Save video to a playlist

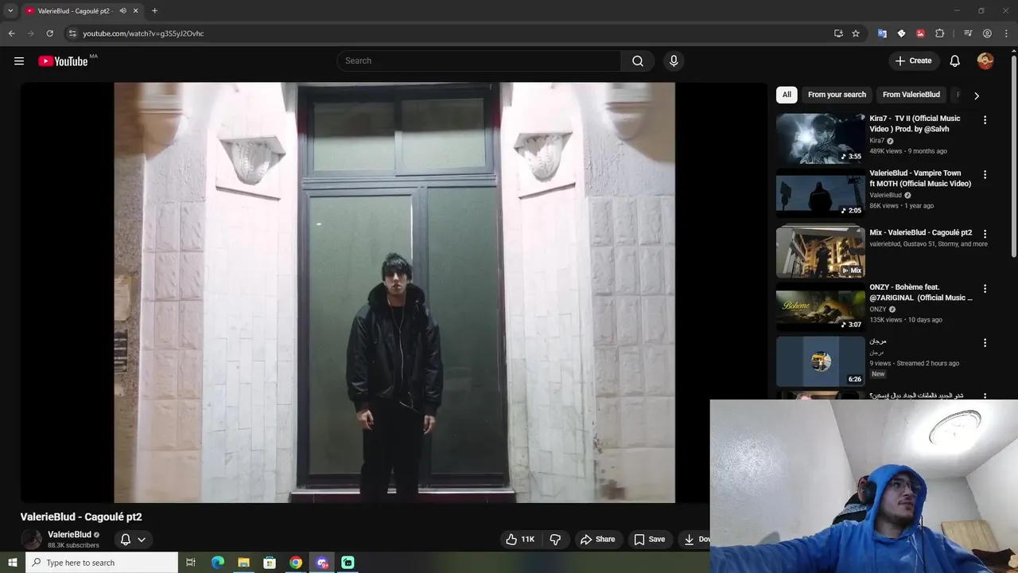[649, 540]
